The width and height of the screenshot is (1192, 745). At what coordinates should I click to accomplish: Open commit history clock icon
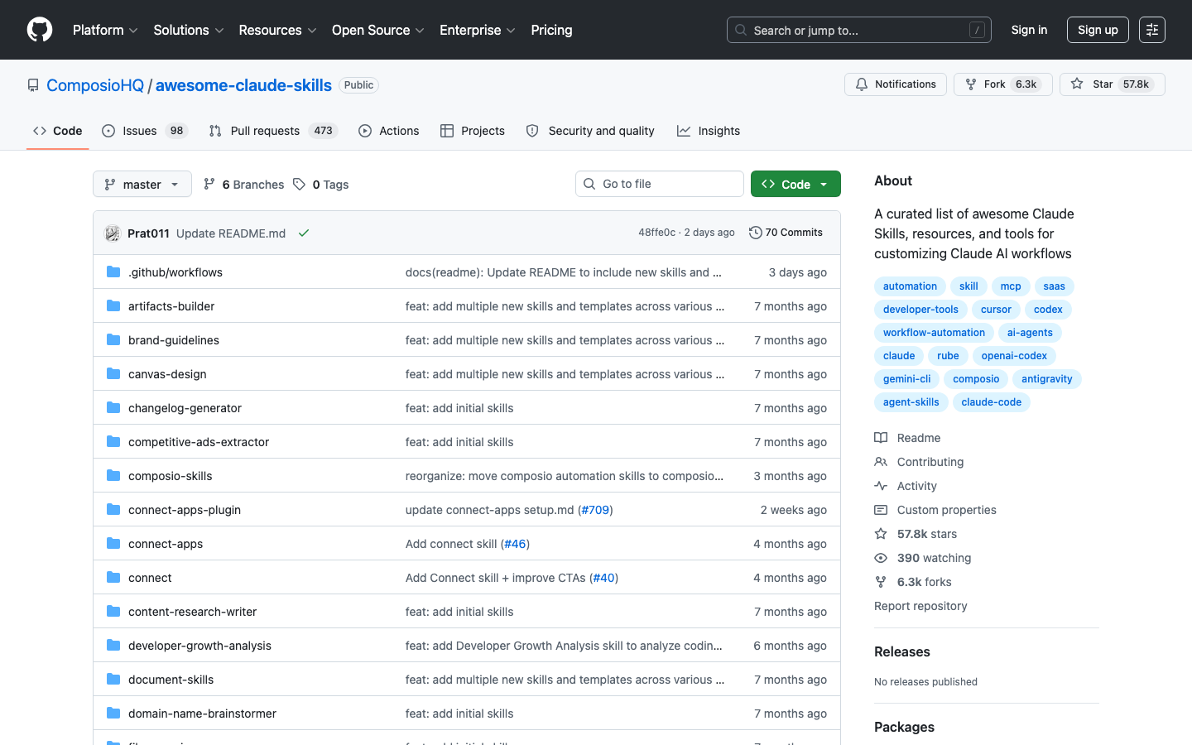755,233
